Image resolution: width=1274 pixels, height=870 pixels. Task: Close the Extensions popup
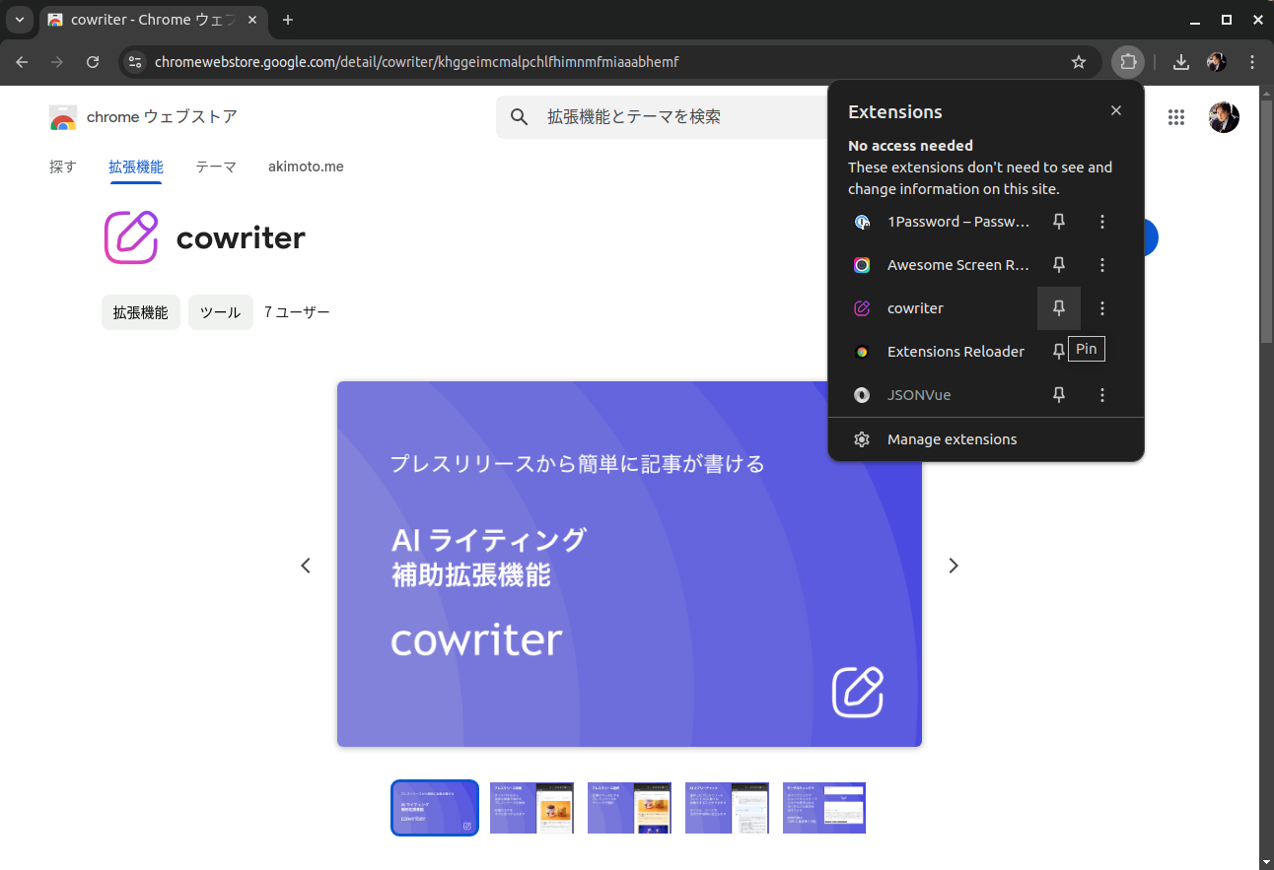pyautogui.click(x=1116, y=110)
